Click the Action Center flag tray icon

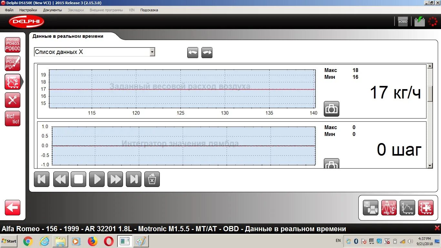(364, 241)
